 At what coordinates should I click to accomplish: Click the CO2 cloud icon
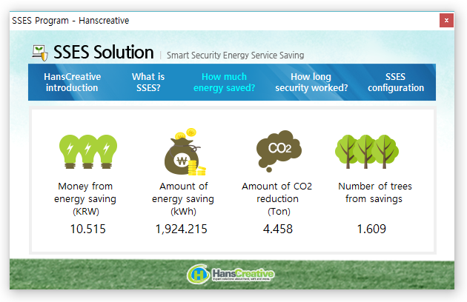click(277, 150)
